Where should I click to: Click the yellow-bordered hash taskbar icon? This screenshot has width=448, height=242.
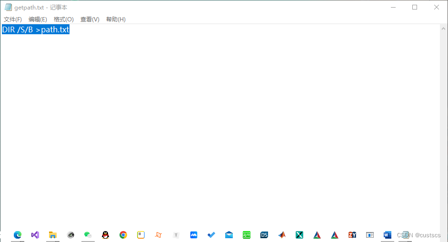coord(141,235)
